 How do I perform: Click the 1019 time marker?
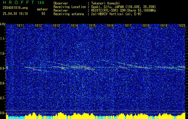(x=164, y=25)
